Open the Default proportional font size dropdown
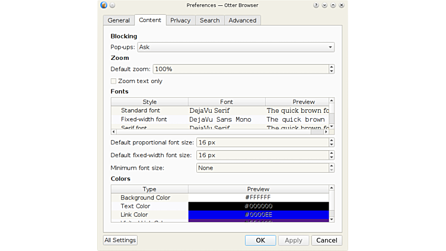 point(265,142)
